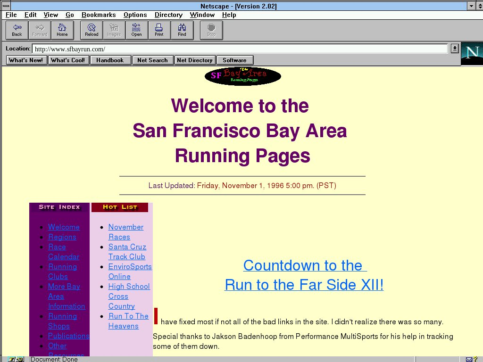
Task: Open the Options menu
Action: [x=135, y=15]
